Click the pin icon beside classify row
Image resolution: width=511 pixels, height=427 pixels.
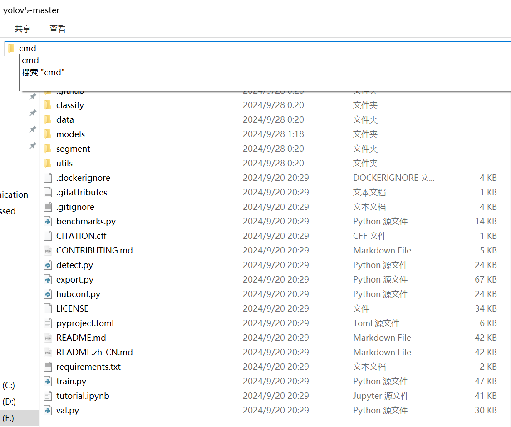(x=33, y=113)
